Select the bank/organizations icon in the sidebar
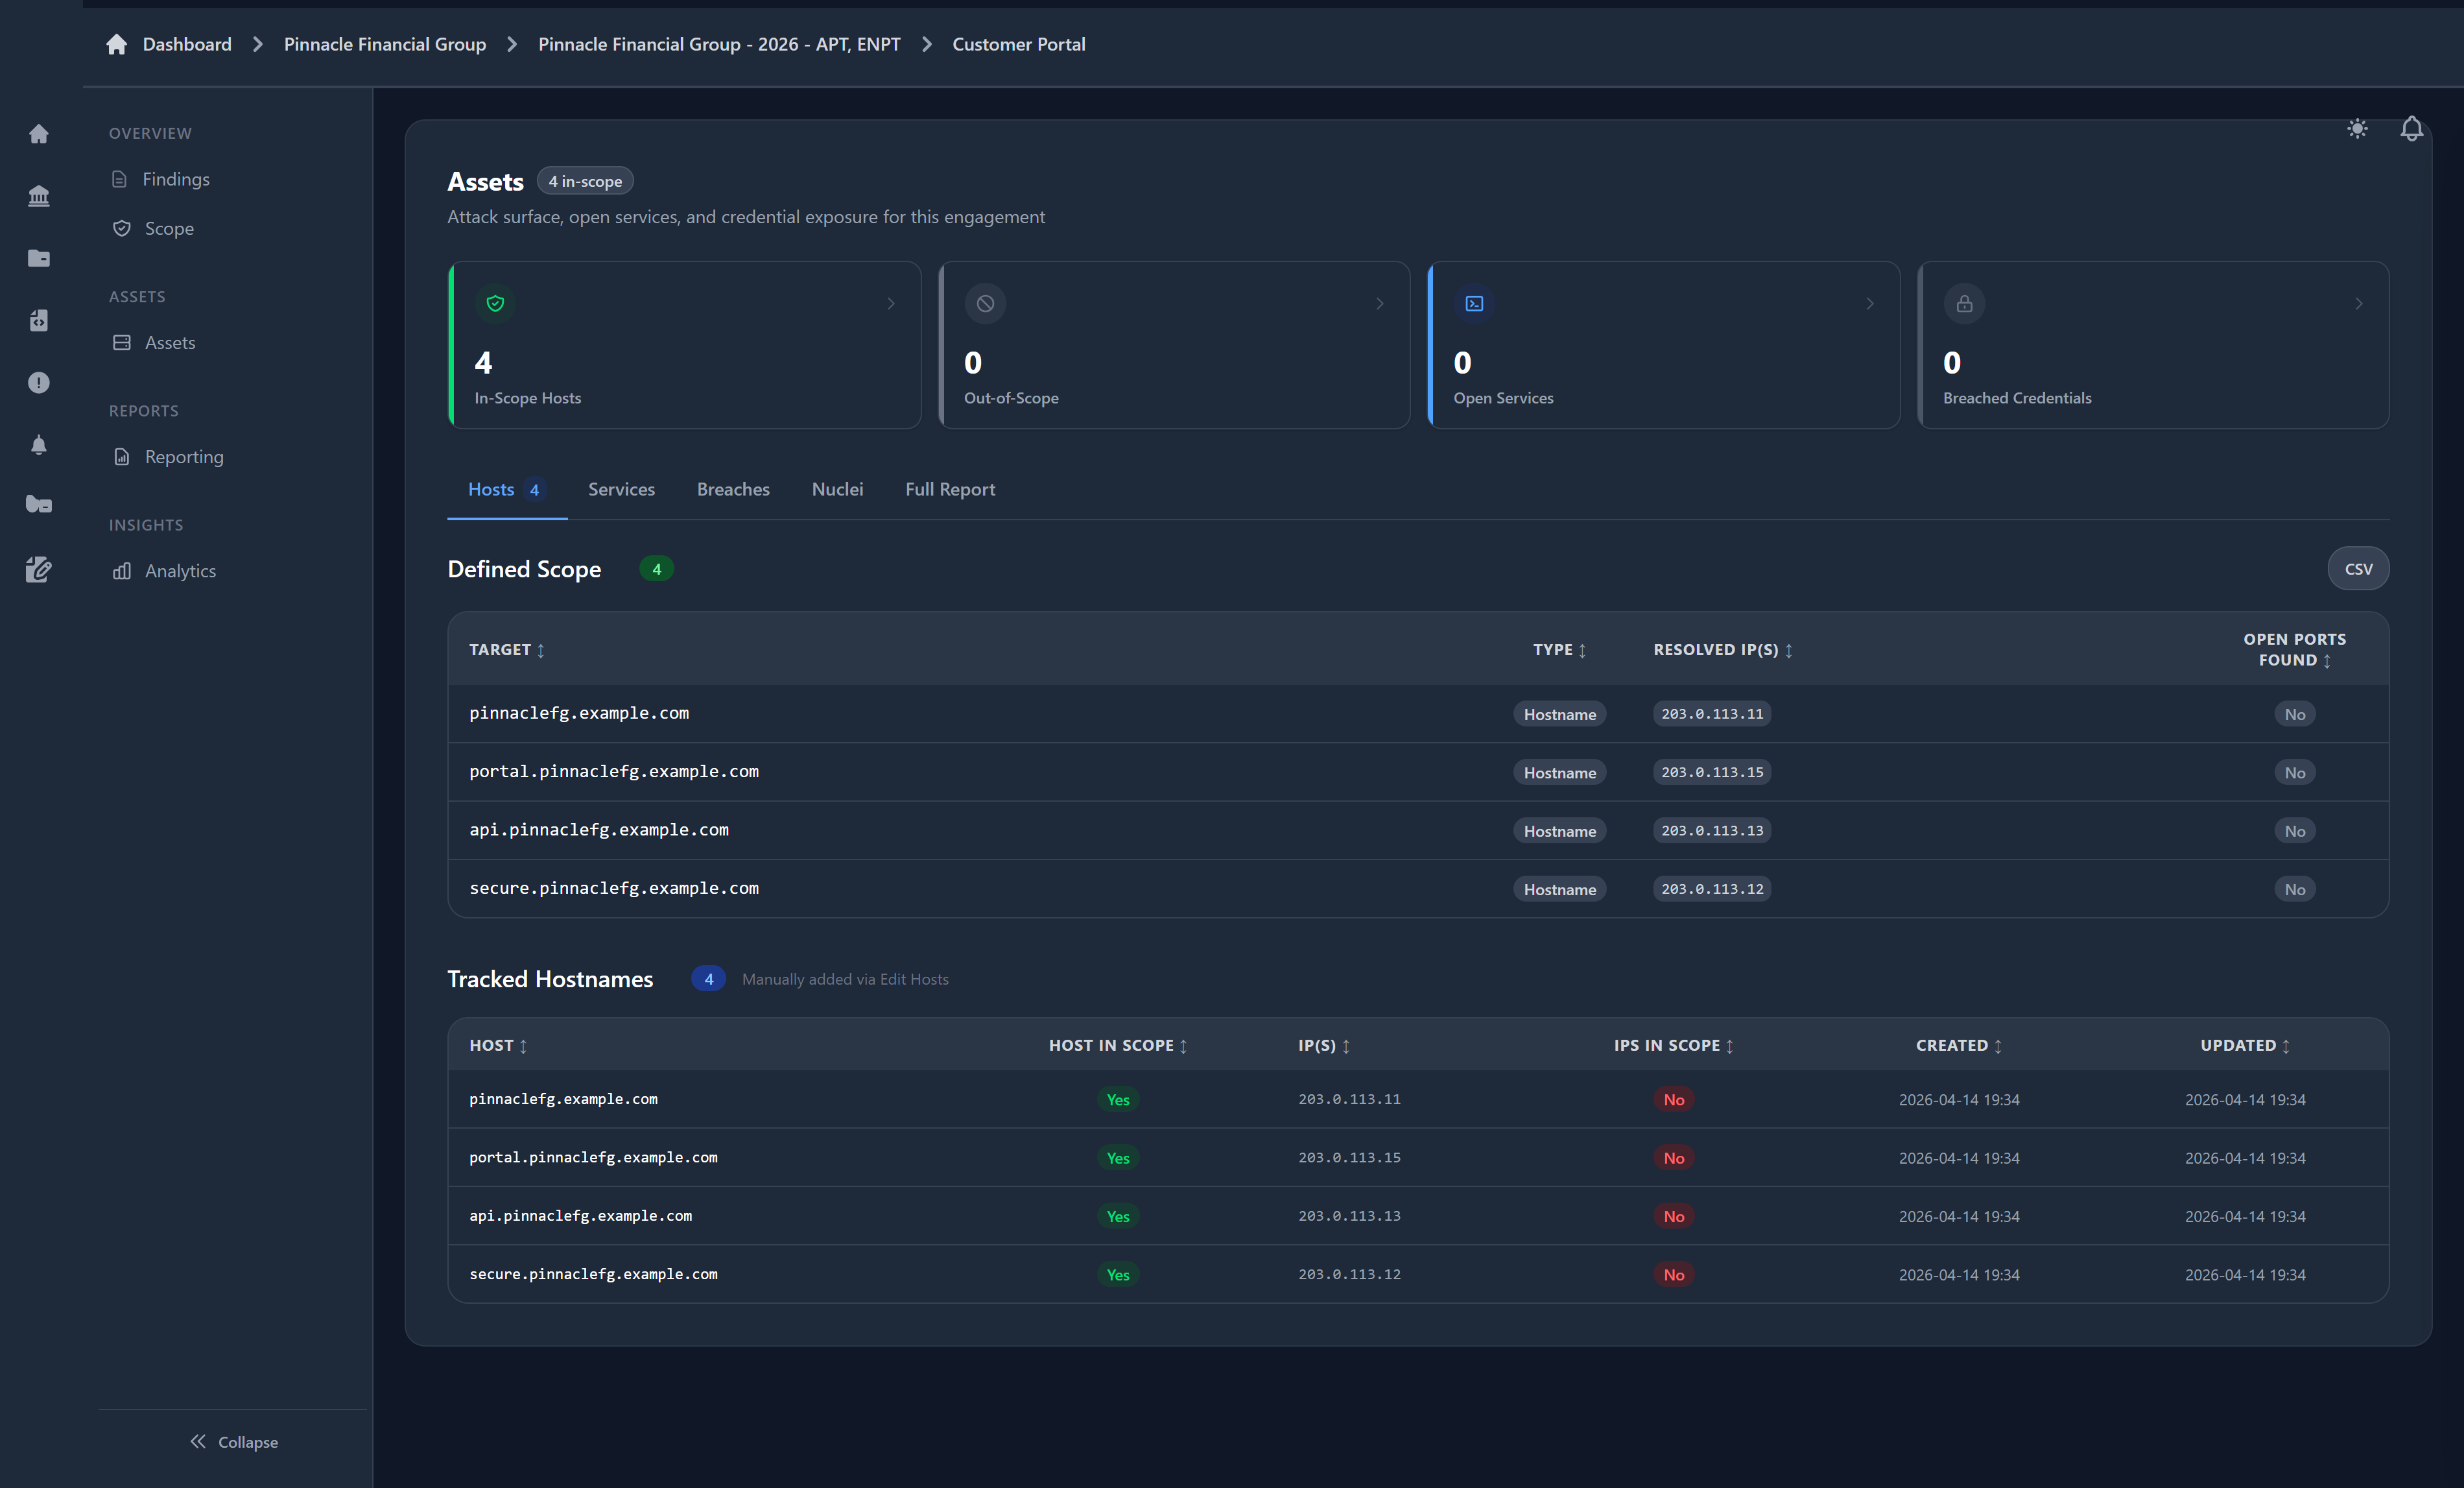Image resolution: width=2464 pixels, height=1488 pixels. tap(38, 195)
